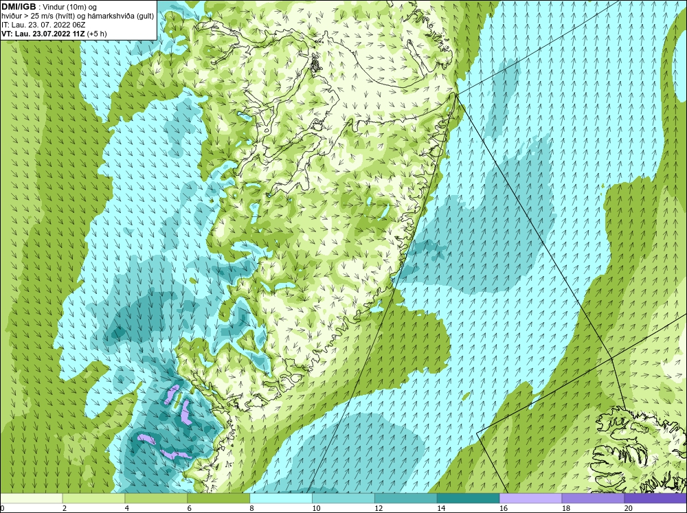687x513 pixels.
Task: Click the legend tick label 8
Action: (252, 508)
